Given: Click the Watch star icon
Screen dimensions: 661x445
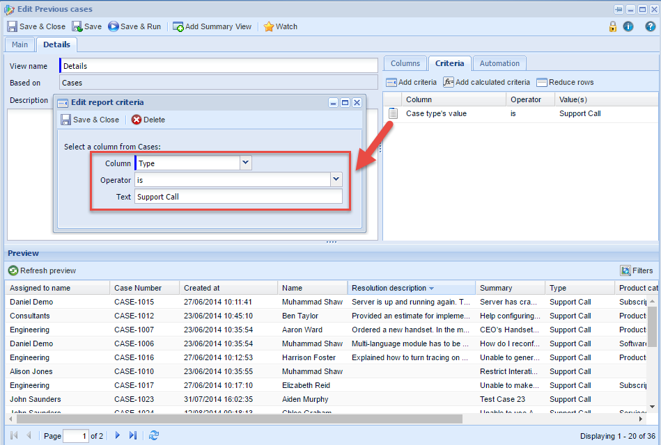Looking at the screenshot, I should pos(269,26).
